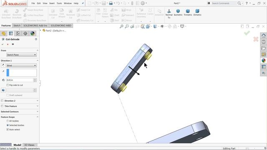Viewport: 267px width, 150px height.
Task: Open the Display Style cube icon
Action: tap(155, 26)
